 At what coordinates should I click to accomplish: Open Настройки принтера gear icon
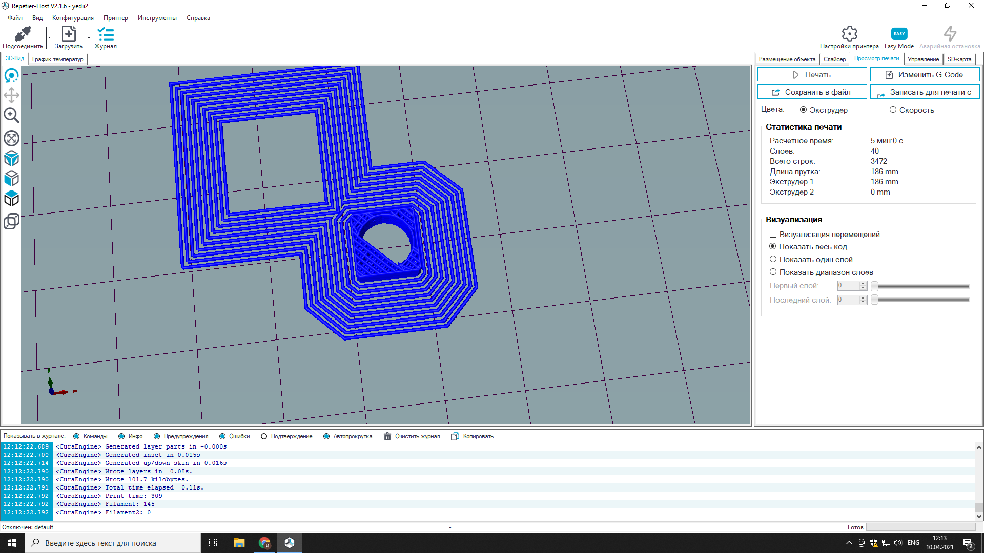click(849, 34)
